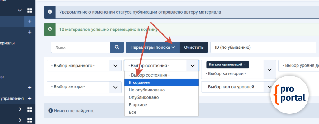Open the '- Выбор автора -' dropdown

84,87
